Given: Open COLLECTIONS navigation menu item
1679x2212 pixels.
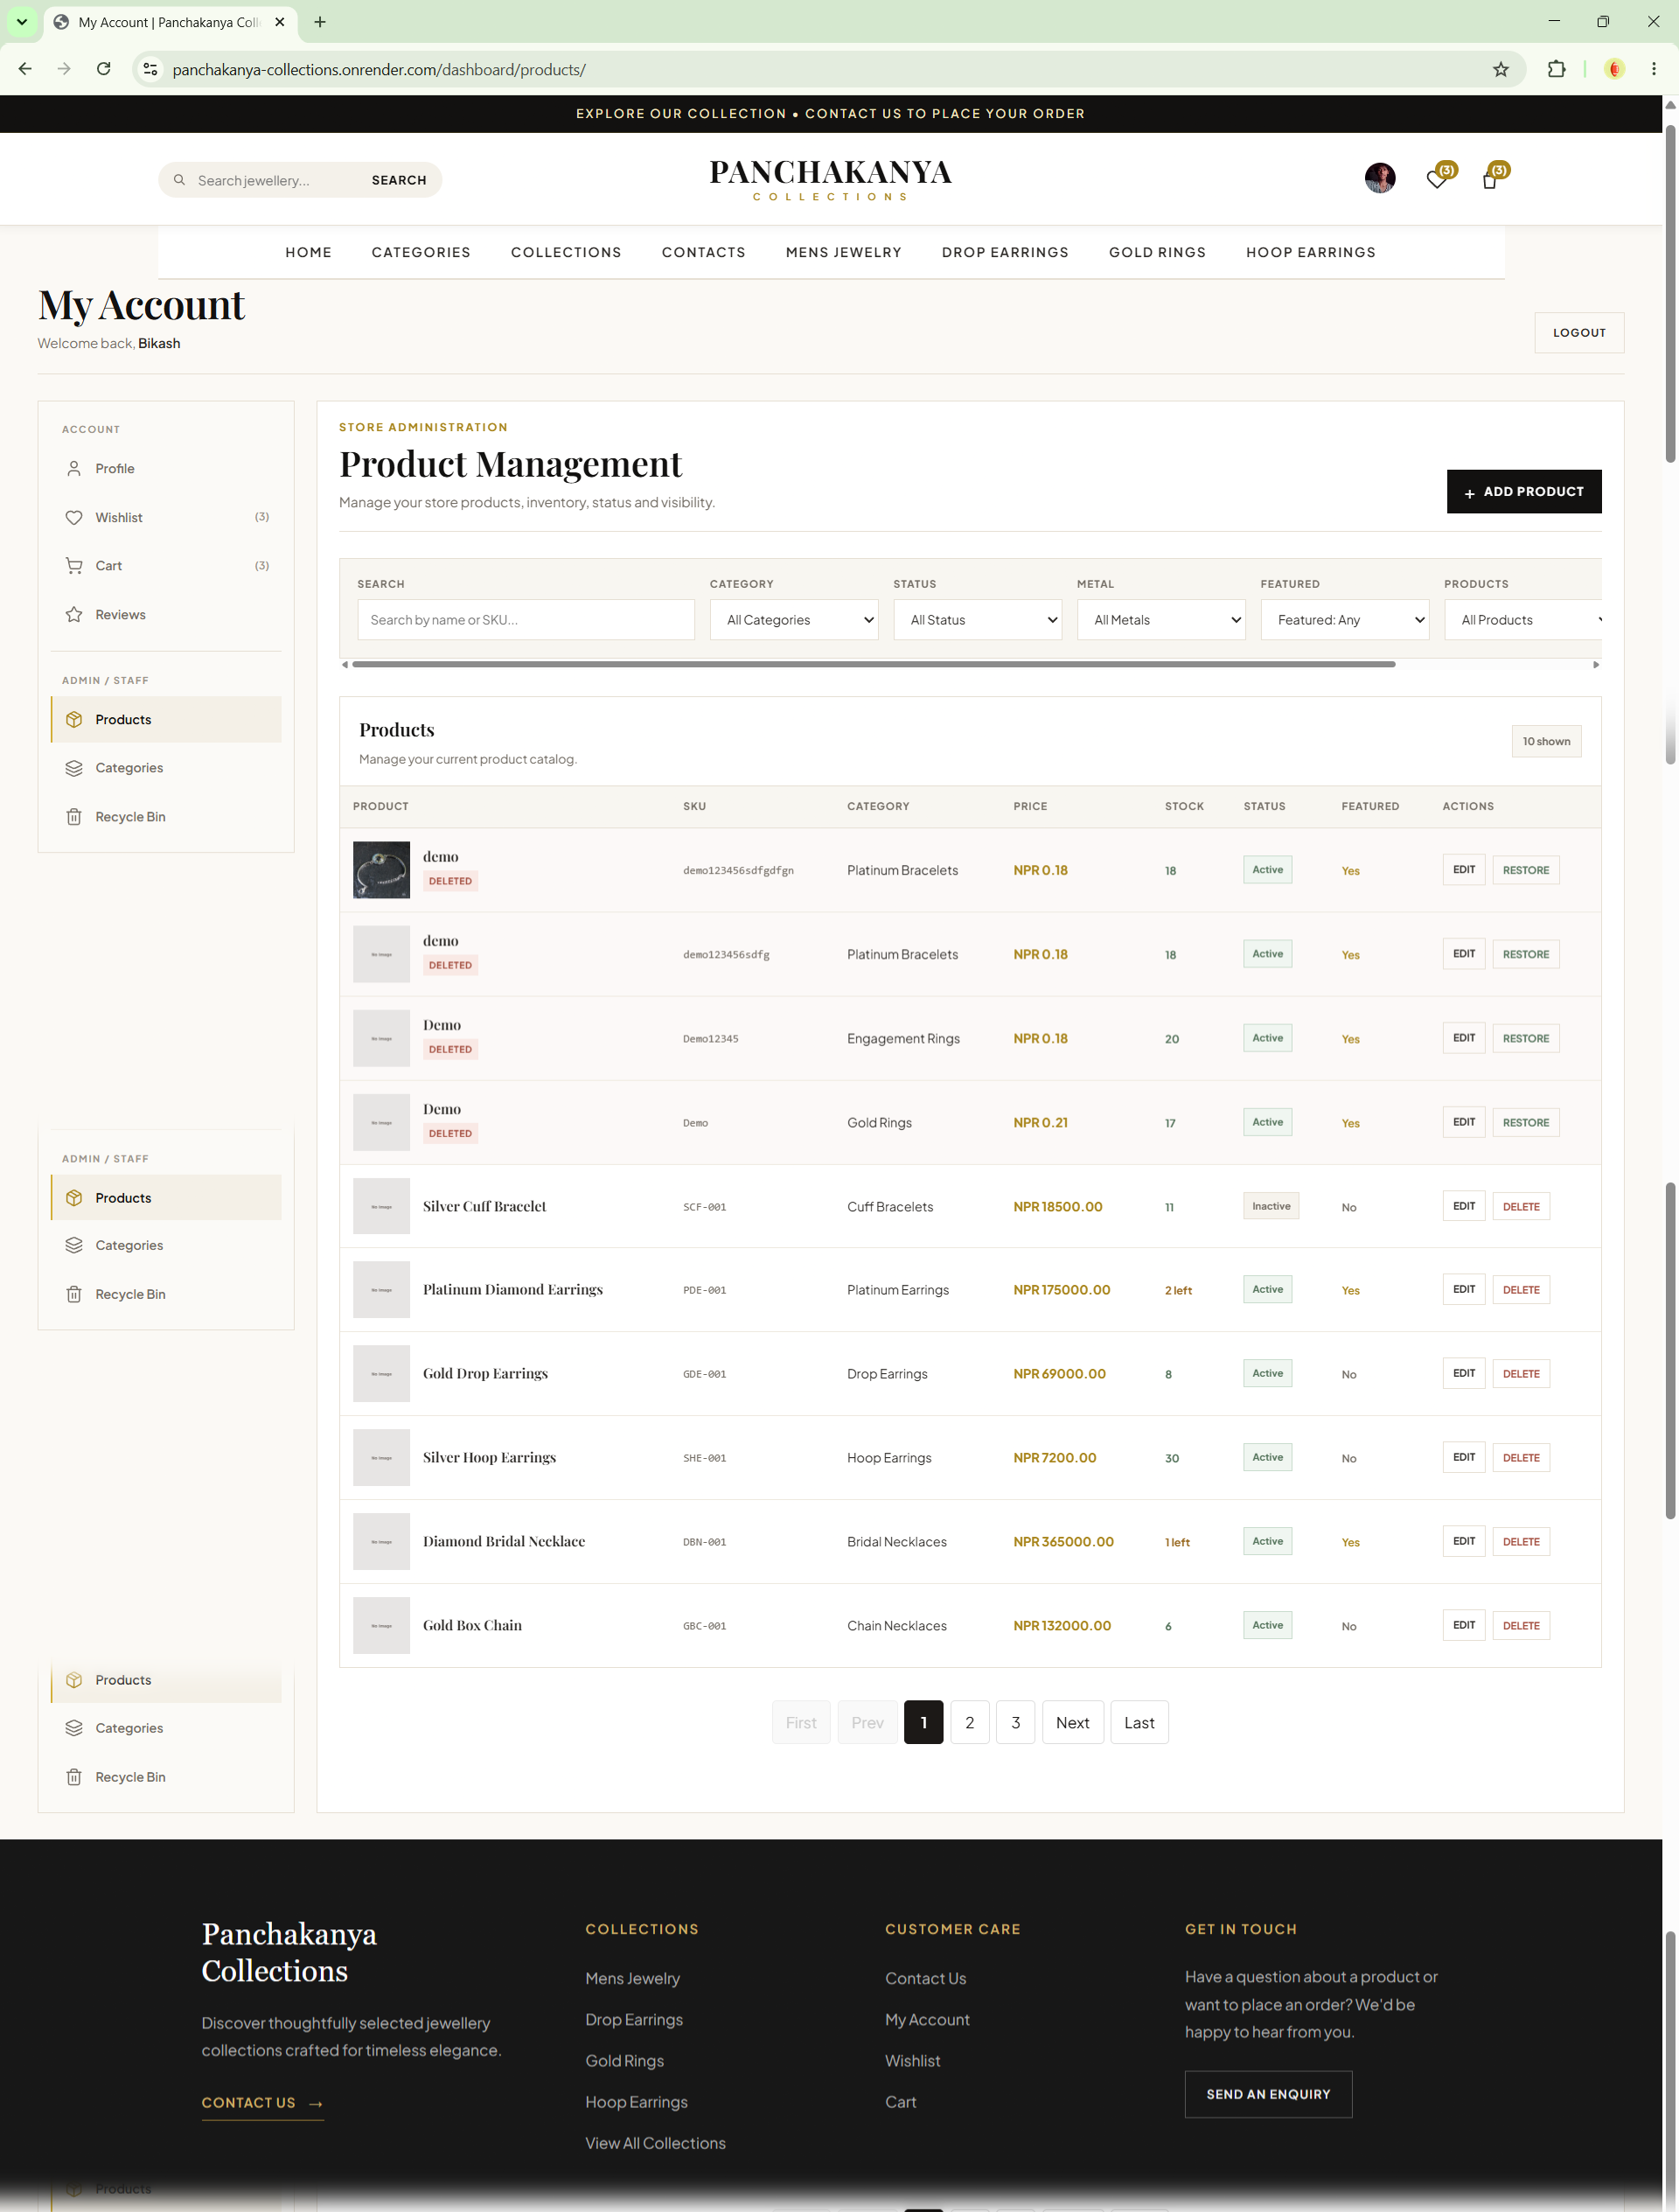Looking at the screenshot, I should (x=566, y=252).
